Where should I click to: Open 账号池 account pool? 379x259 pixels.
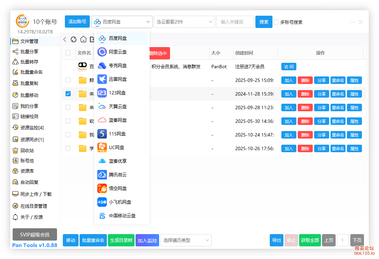pos(35,161)
